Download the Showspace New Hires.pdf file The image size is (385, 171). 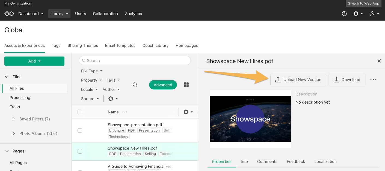(347, 80)
